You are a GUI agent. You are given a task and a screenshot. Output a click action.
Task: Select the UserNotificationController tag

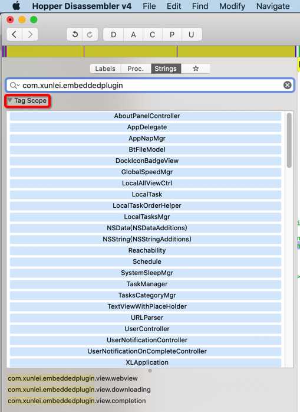[146, 340]
